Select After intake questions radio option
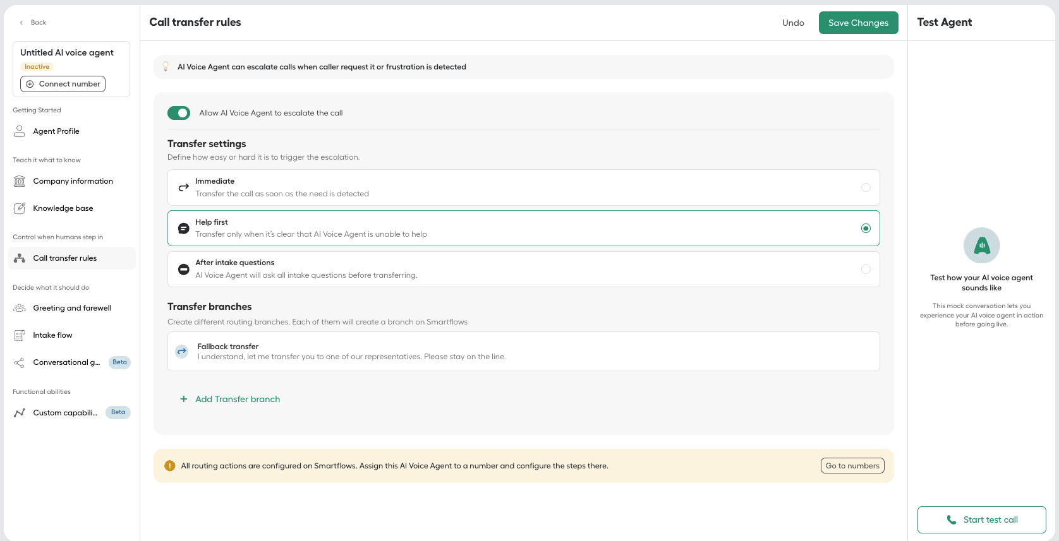The height and width of the screenshot is (541, 1059). tap(866, 270)
